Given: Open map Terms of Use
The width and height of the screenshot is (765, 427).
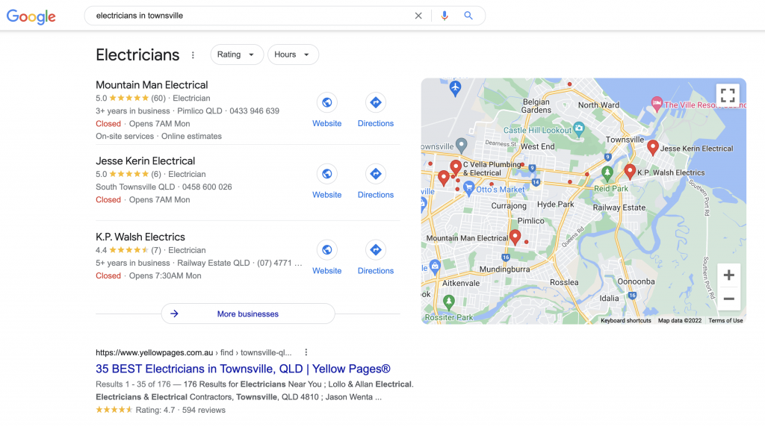Looking at the screenshot, I should point(725,320).
